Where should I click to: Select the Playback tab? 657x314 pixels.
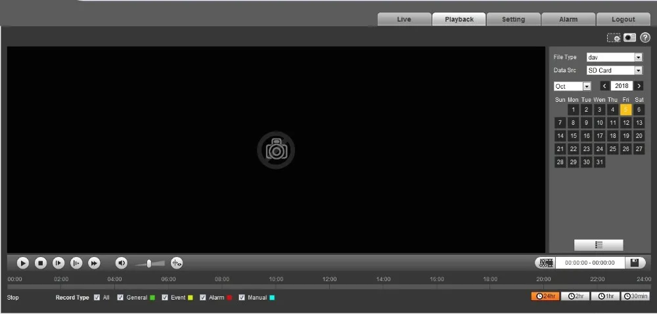pyautogui.click(x=459, y=19)
